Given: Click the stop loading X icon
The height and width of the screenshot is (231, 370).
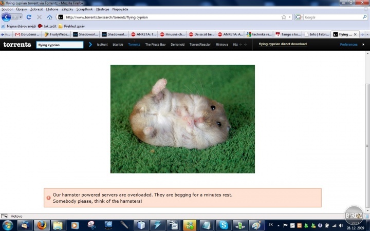Looking at the screenshot, I should (39, 17).
